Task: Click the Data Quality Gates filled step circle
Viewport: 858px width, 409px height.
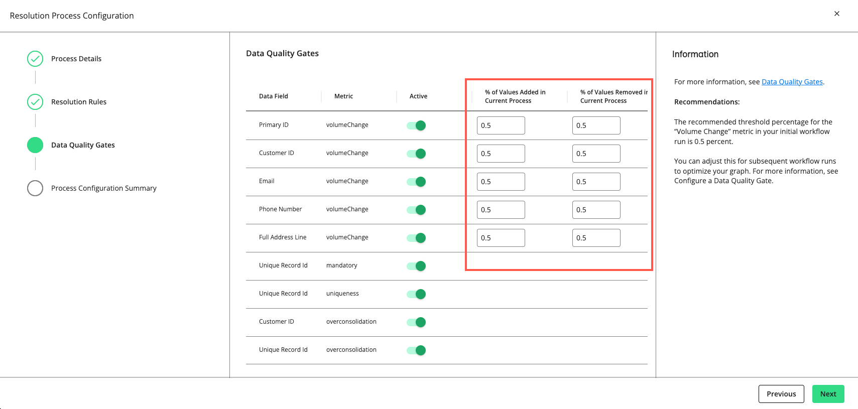Action: tap(35, 145)
